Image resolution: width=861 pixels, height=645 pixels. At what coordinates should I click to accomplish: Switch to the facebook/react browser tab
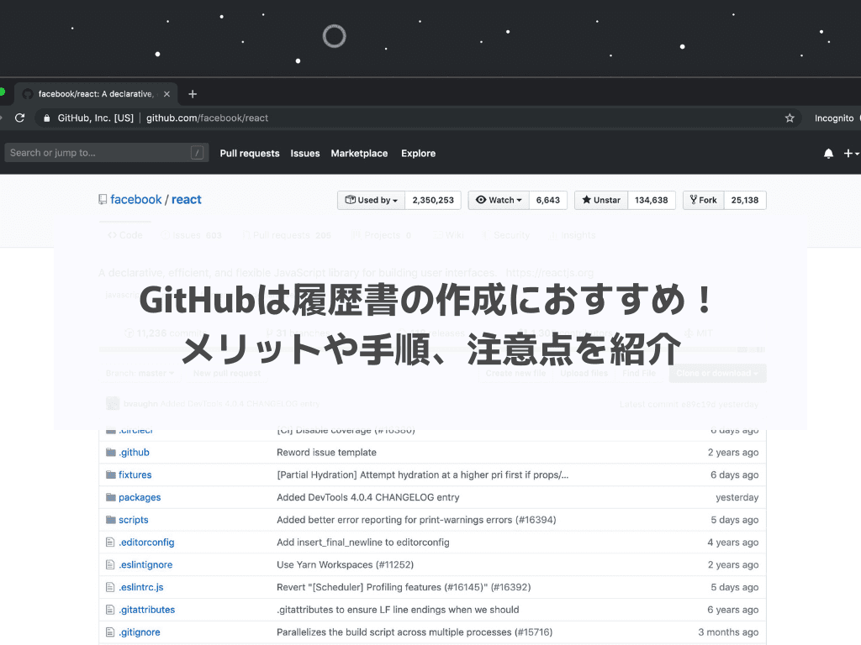coord(92,94)
